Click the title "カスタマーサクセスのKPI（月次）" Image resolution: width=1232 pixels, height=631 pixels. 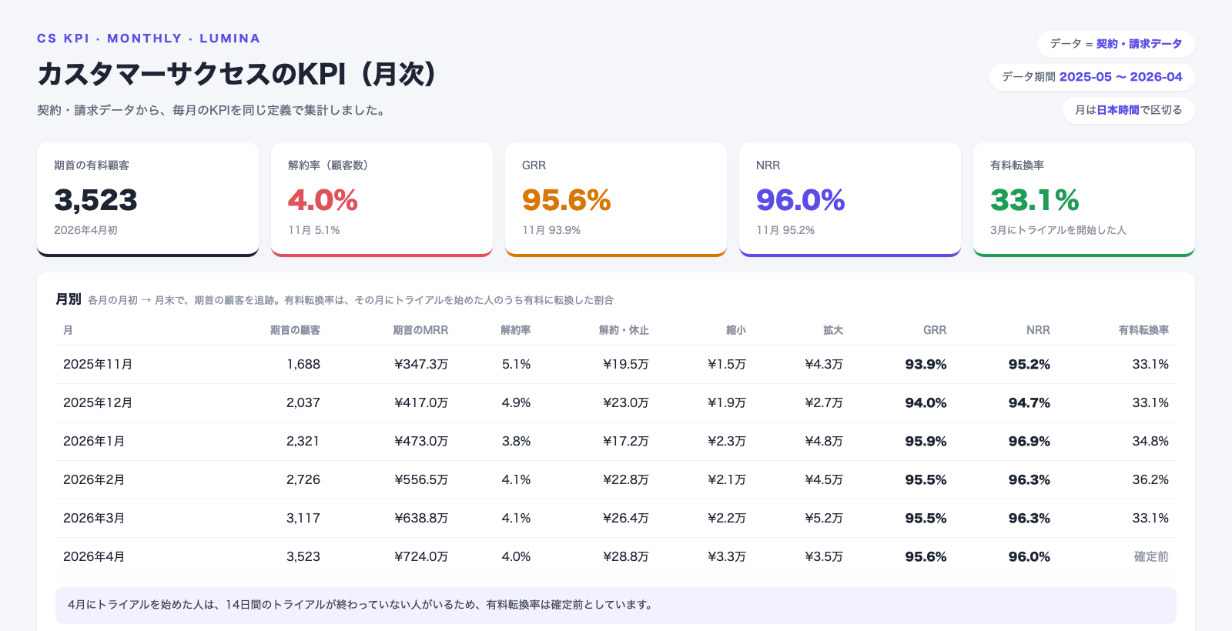[x=237, y=74]
